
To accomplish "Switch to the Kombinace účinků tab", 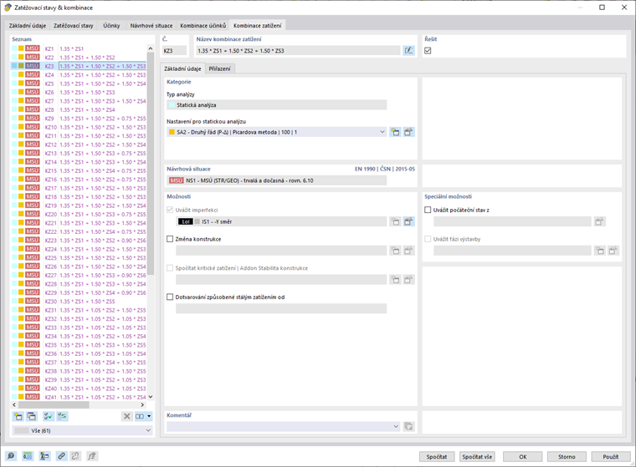I will tap(203, 26).
